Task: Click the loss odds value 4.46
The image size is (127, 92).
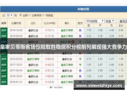Action: [x=112, y=30]
